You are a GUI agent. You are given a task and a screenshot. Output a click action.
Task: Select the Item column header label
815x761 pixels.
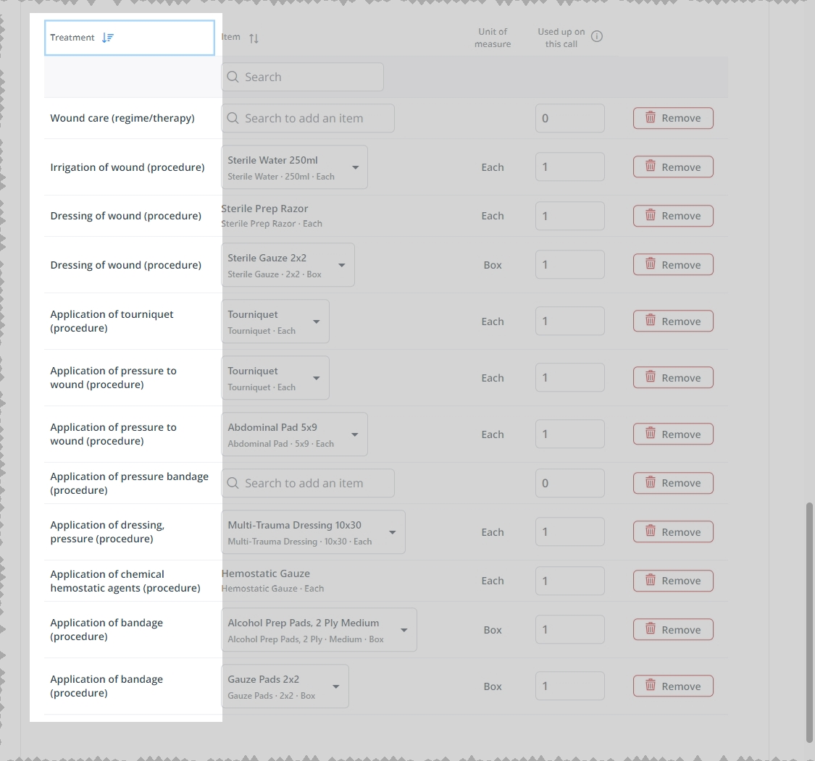231,38
